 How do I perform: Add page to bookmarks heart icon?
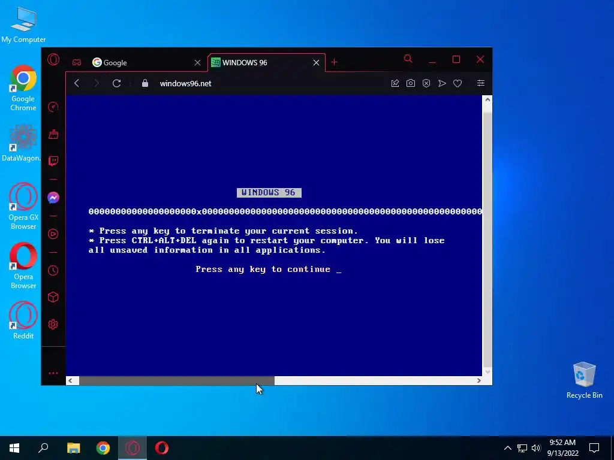point(458,83)
